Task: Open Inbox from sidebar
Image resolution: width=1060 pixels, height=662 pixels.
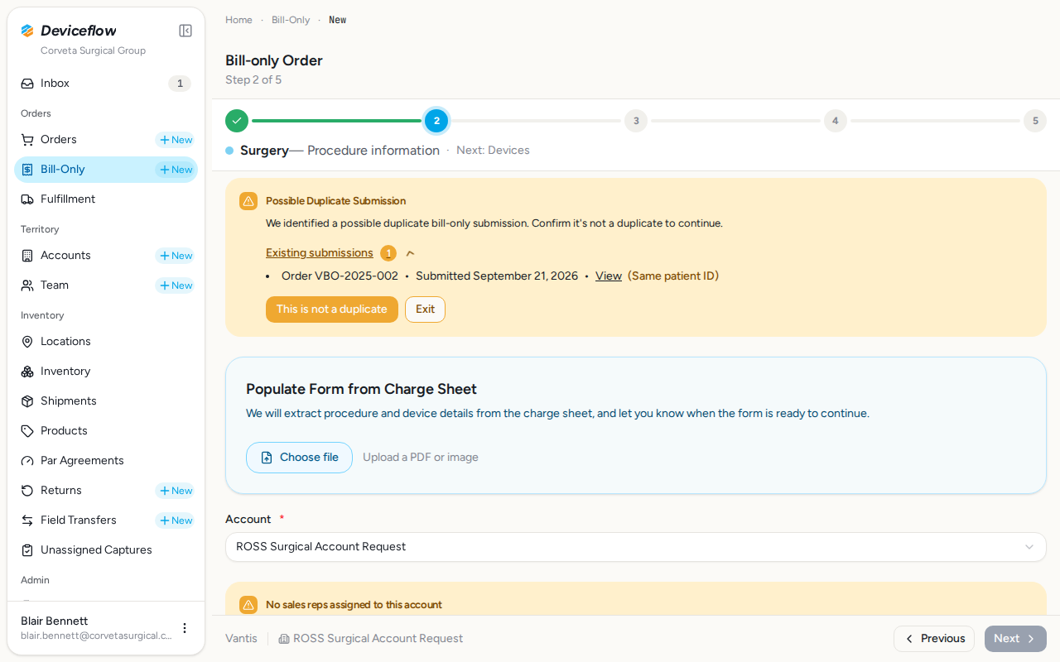Action: tap(106, 84)
